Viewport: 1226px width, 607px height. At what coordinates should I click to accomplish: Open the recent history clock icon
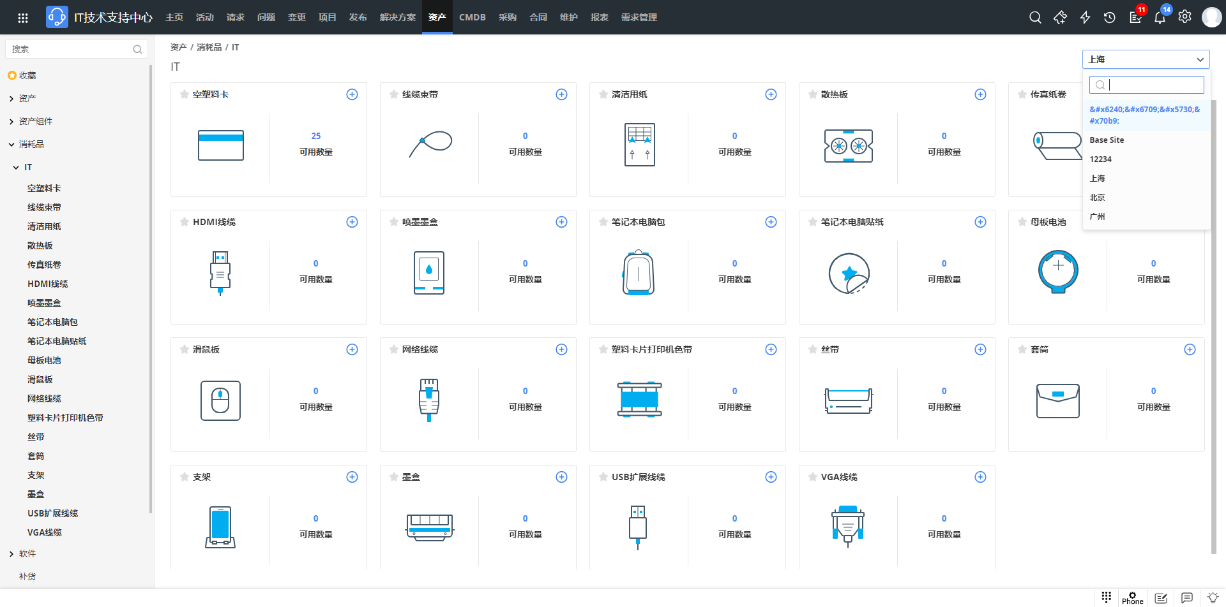pos(1110,17)
